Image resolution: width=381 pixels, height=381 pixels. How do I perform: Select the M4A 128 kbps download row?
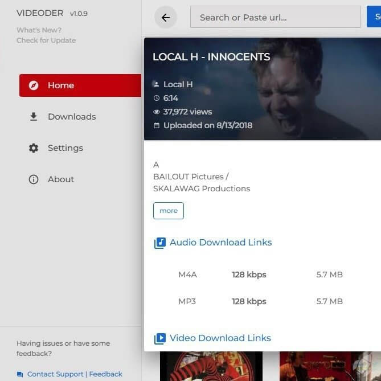(x=263, y=275)
